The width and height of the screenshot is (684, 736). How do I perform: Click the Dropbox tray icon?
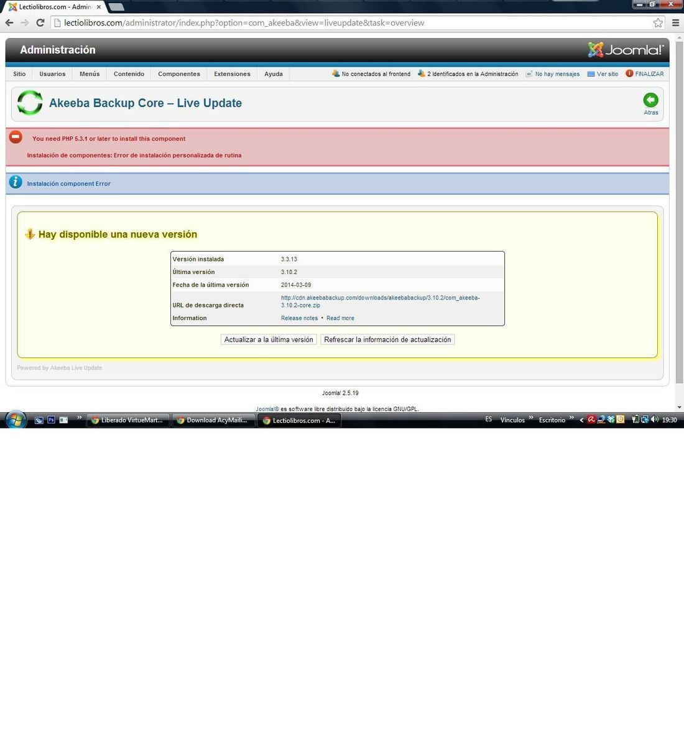tap(611, 420)
